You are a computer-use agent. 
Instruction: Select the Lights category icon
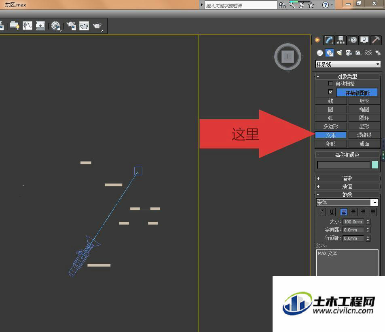coord(339,53)
